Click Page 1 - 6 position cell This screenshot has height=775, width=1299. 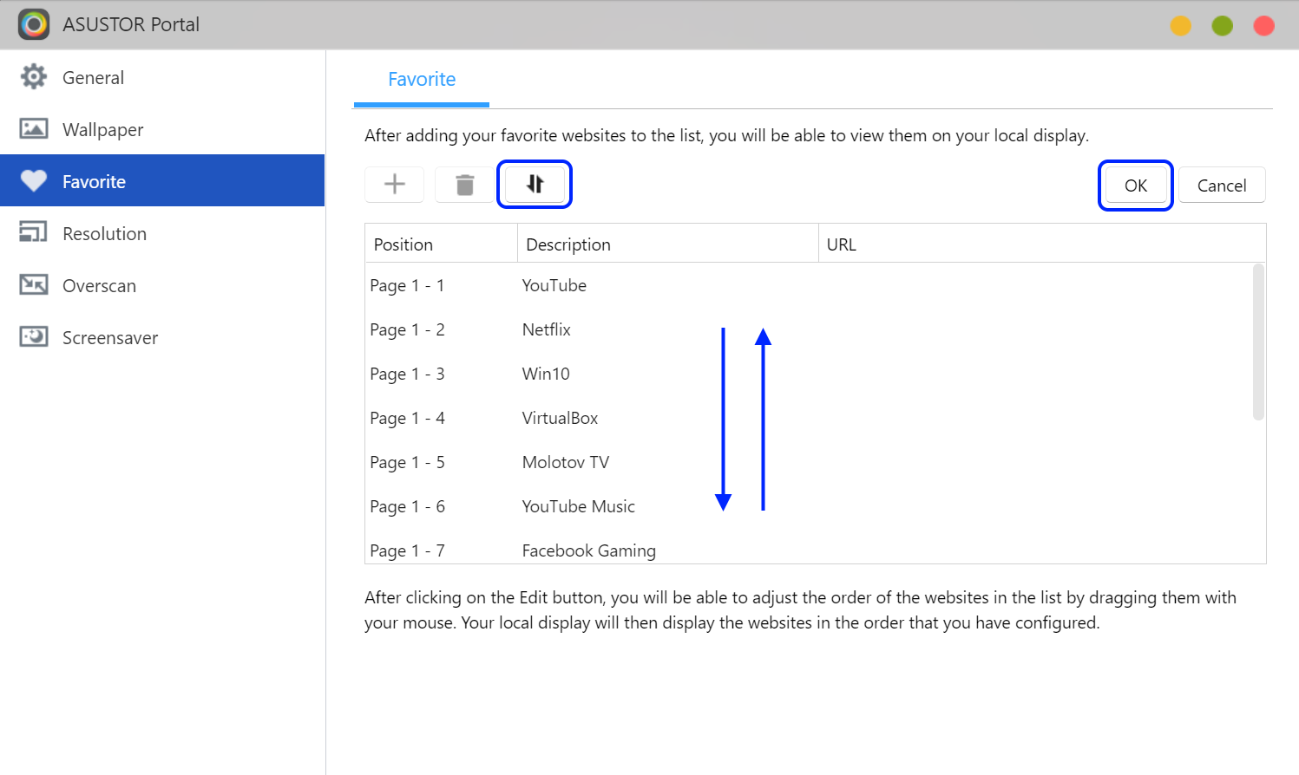tap(407, 506)
